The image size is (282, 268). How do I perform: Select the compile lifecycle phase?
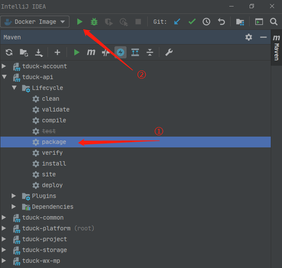[x=54, y=120]
